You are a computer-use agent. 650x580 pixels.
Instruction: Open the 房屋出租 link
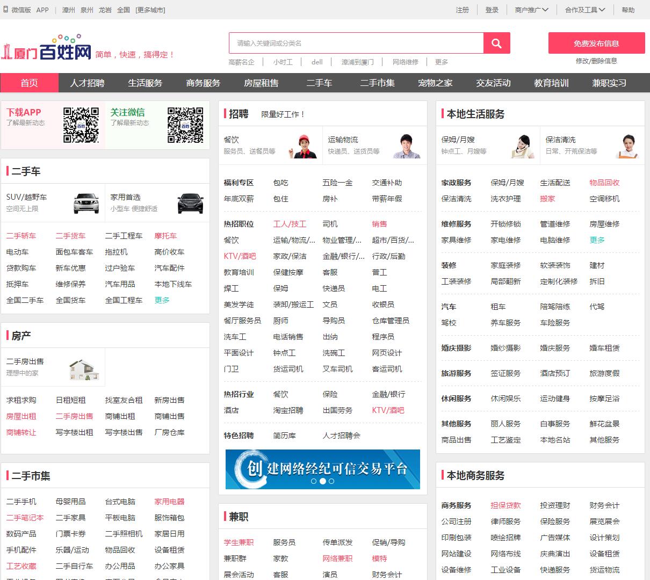click(x=21, y=416)
